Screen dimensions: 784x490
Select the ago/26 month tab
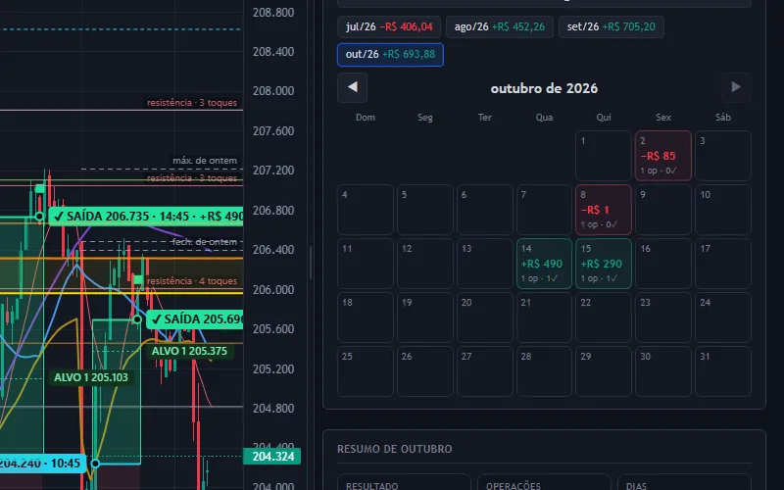500,27
